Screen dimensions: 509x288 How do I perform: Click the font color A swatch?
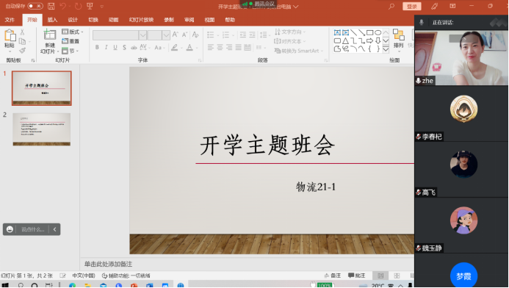(x=189, y=48)
